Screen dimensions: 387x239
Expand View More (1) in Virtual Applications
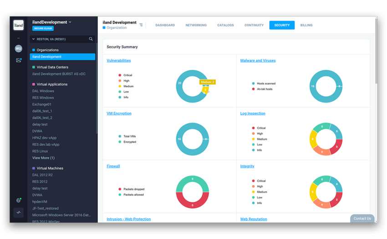coord(43,158)
